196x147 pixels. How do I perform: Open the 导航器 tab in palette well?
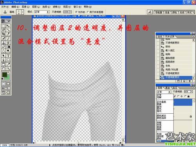click(x=158, y=13)
